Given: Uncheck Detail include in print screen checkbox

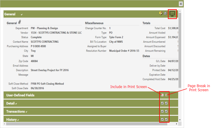Looking at the screenshot, I should [162, 103].
